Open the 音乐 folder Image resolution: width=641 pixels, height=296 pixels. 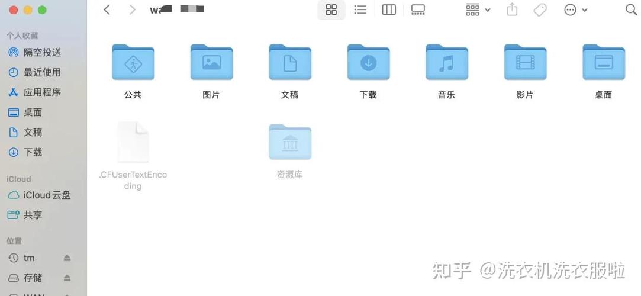tap(447, 62)
